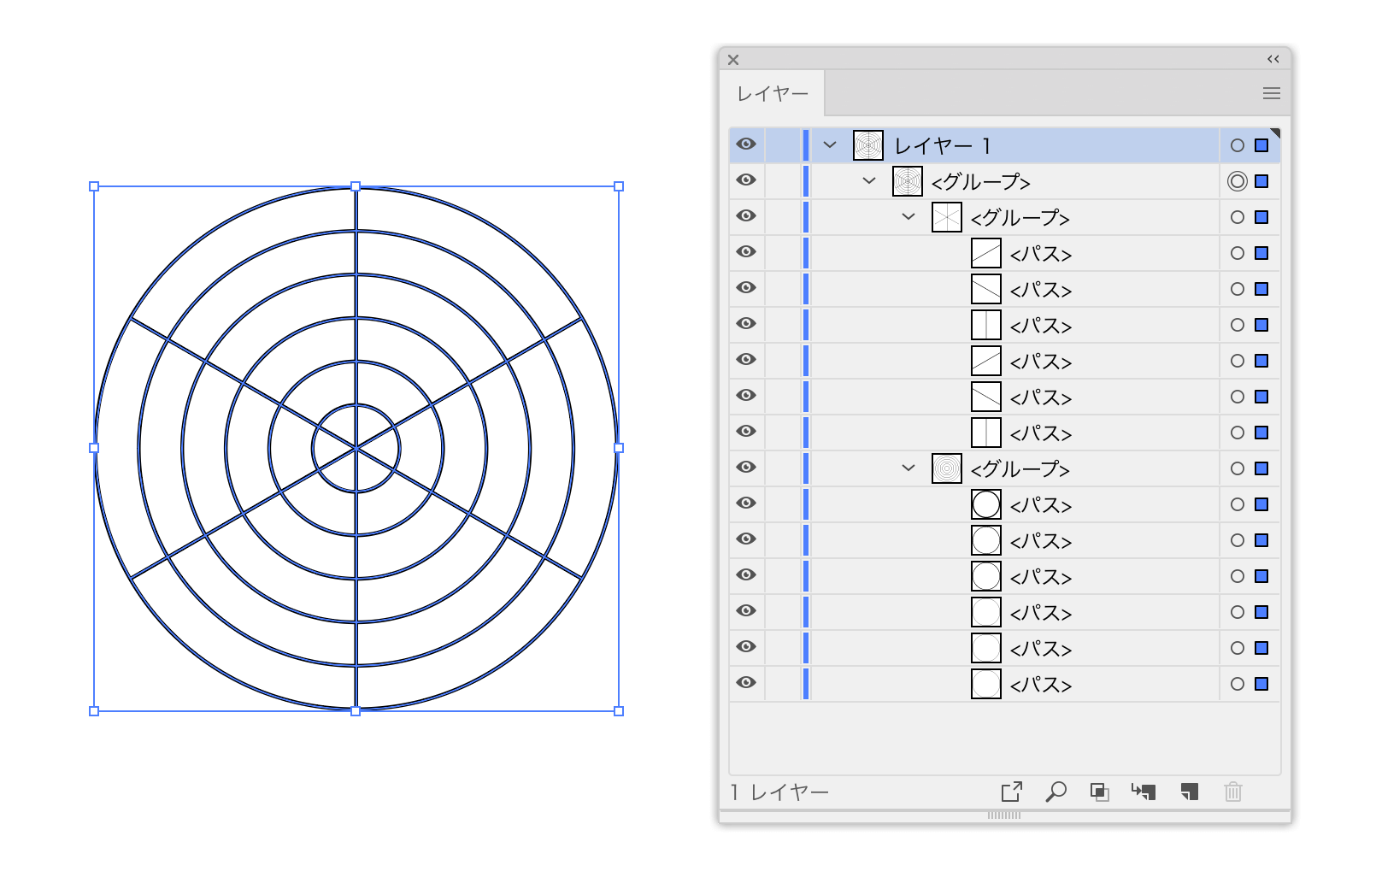The width and height of the screenshot is (1376, 889).
Task: Click the panel's bottom resize grip
Action: (x=1004, y=815)
